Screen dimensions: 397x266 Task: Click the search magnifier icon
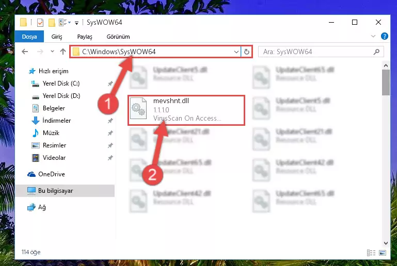pyautogui.click(x=376, y=52)
